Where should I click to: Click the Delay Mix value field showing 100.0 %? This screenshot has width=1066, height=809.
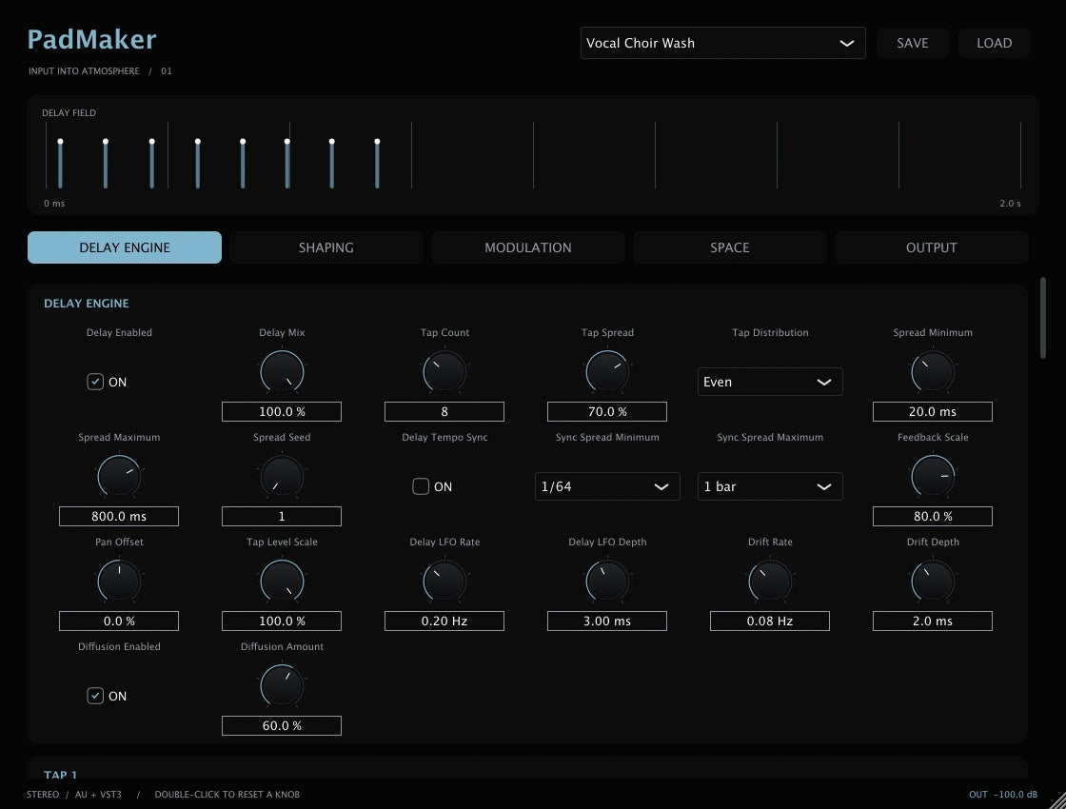pos(282,411)
